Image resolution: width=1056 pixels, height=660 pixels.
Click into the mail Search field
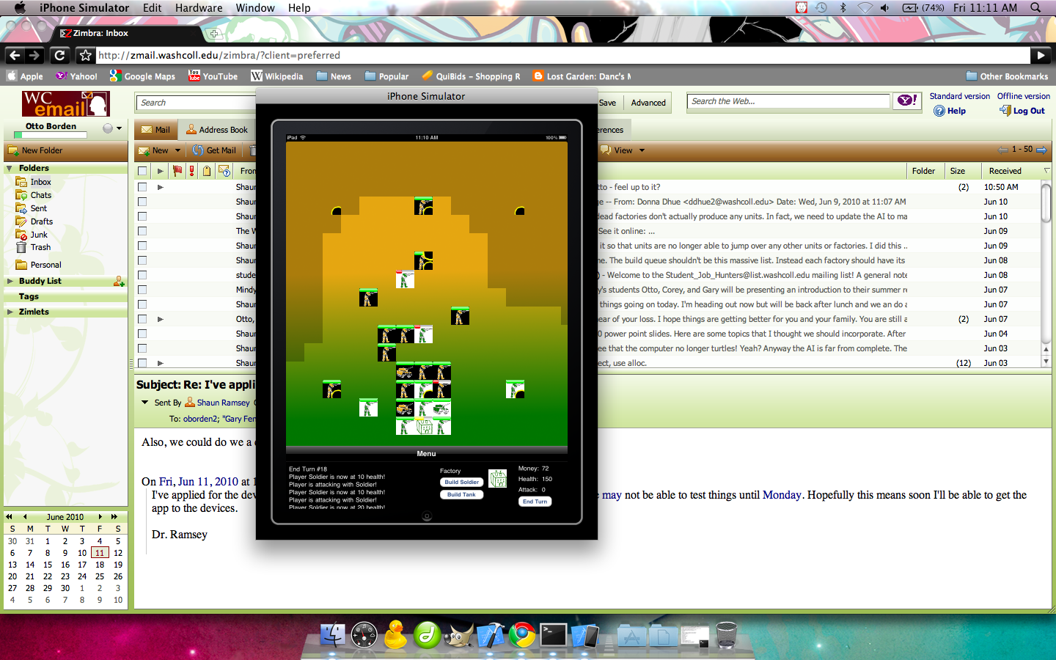click(196, 103)
